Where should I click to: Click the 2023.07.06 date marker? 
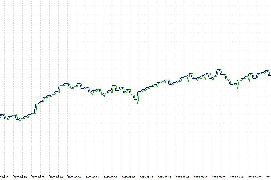[128, 177]
